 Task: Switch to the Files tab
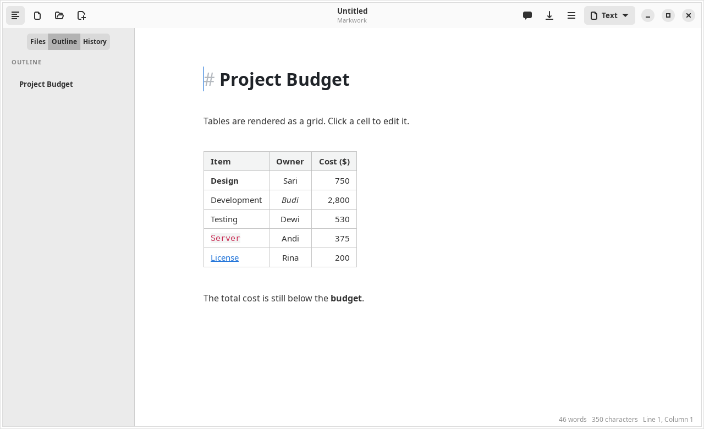tap(38, 42)
